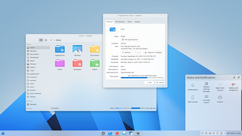Open the Applications folder in Dolphin
This screenshot has height=136, width=242.
(x=60, y=51)
